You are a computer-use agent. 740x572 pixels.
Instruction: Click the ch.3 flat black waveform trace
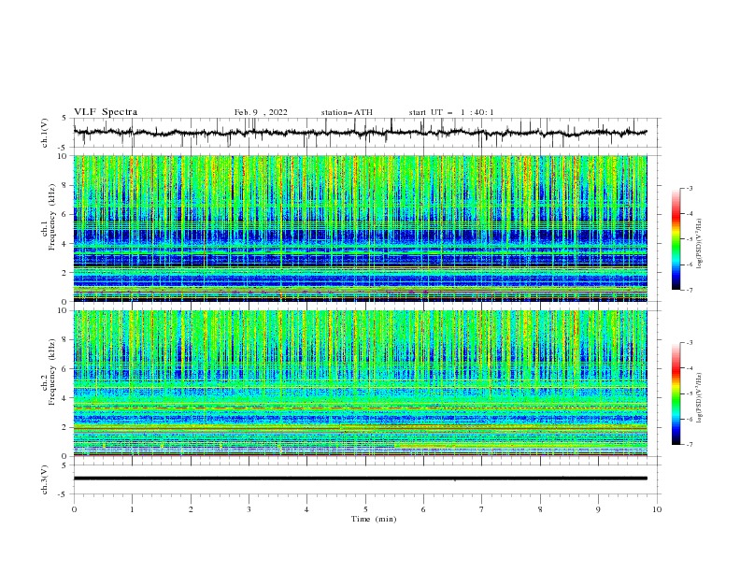360,479
